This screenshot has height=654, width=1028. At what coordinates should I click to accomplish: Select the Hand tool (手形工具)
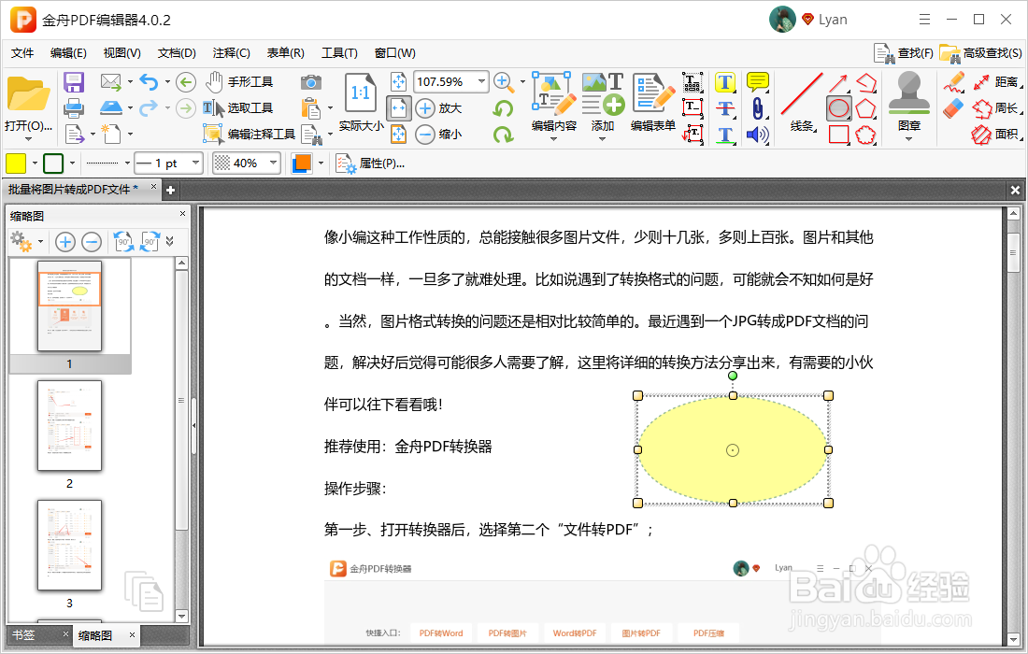pyautogui.click(x=238, y=82)
